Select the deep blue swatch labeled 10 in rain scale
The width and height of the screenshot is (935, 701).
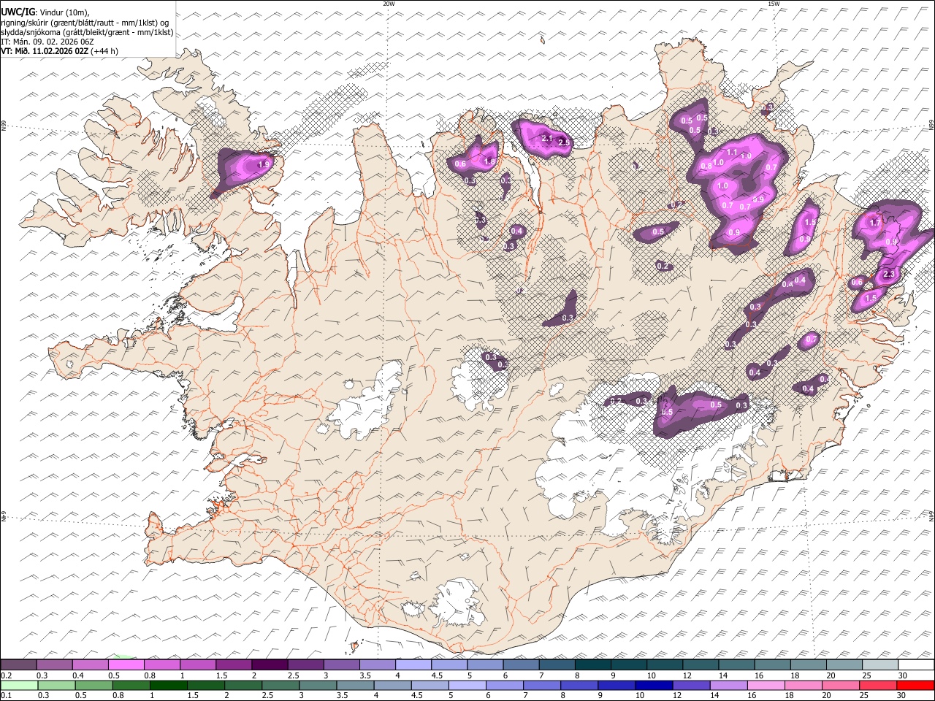point(653,685)
